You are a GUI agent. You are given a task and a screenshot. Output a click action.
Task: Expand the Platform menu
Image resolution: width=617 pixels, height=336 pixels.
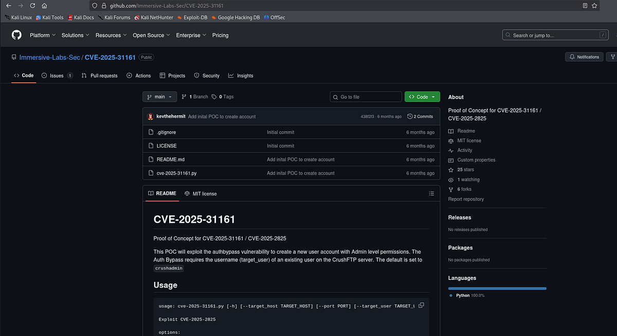[42, 35]
